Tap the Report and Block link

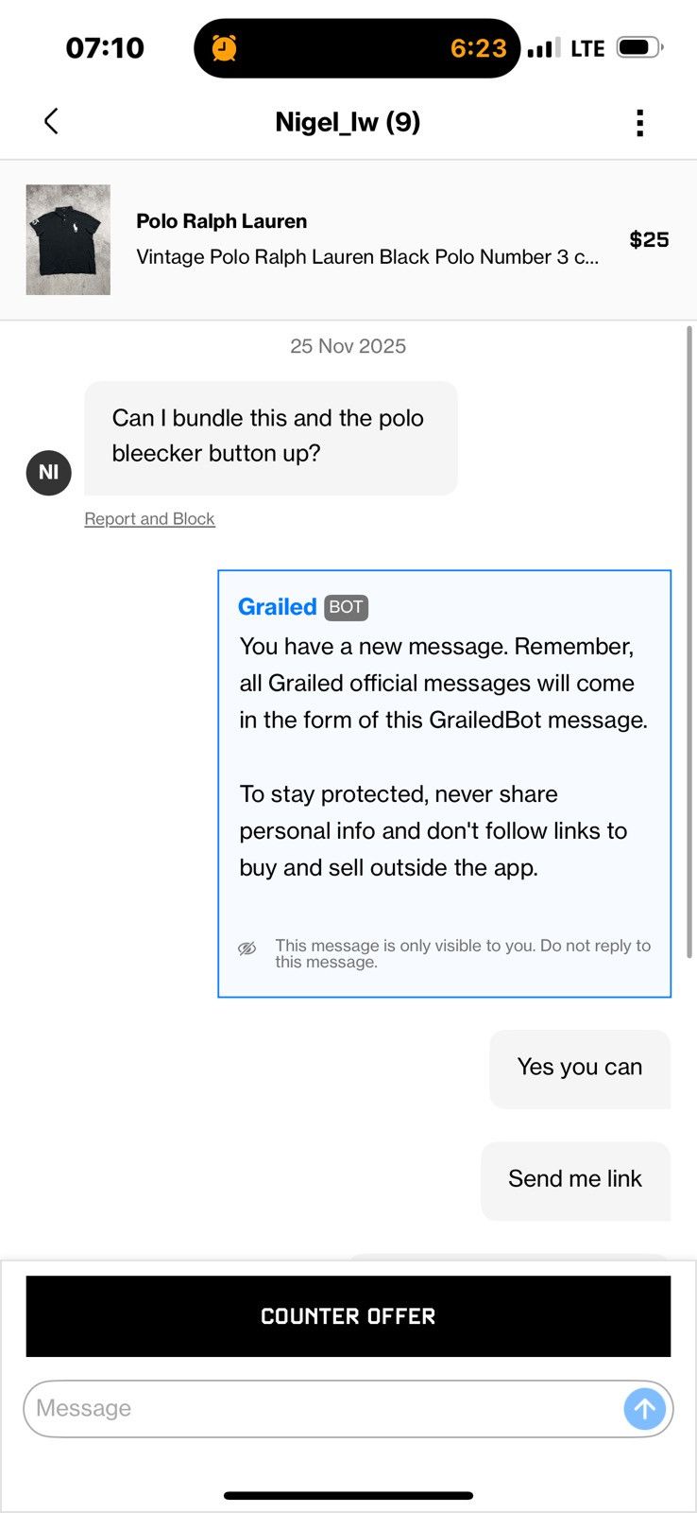tap(149, 519)
